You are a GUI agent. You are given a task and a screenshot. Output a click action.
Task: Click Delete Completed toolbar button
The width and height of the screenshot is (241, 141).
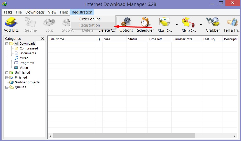coord(107,30)
